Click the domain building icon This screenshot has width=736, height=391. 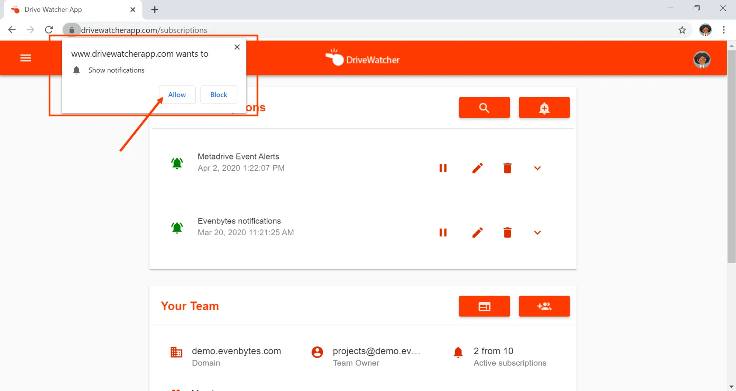click(176, 352)
